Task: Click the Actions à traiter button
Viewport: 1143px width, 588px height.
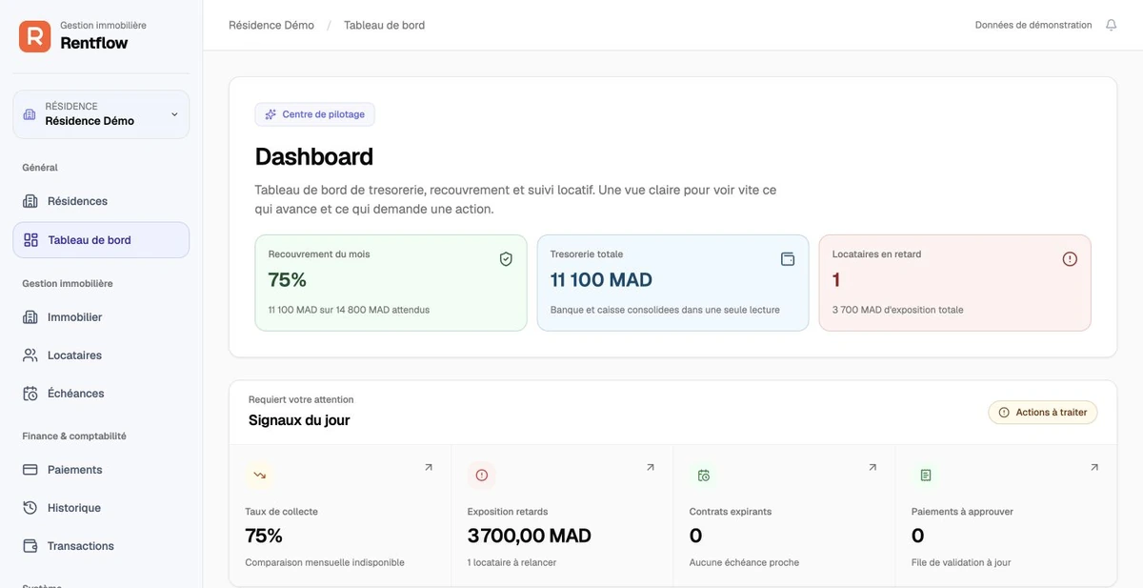Action: point(1043,413)
